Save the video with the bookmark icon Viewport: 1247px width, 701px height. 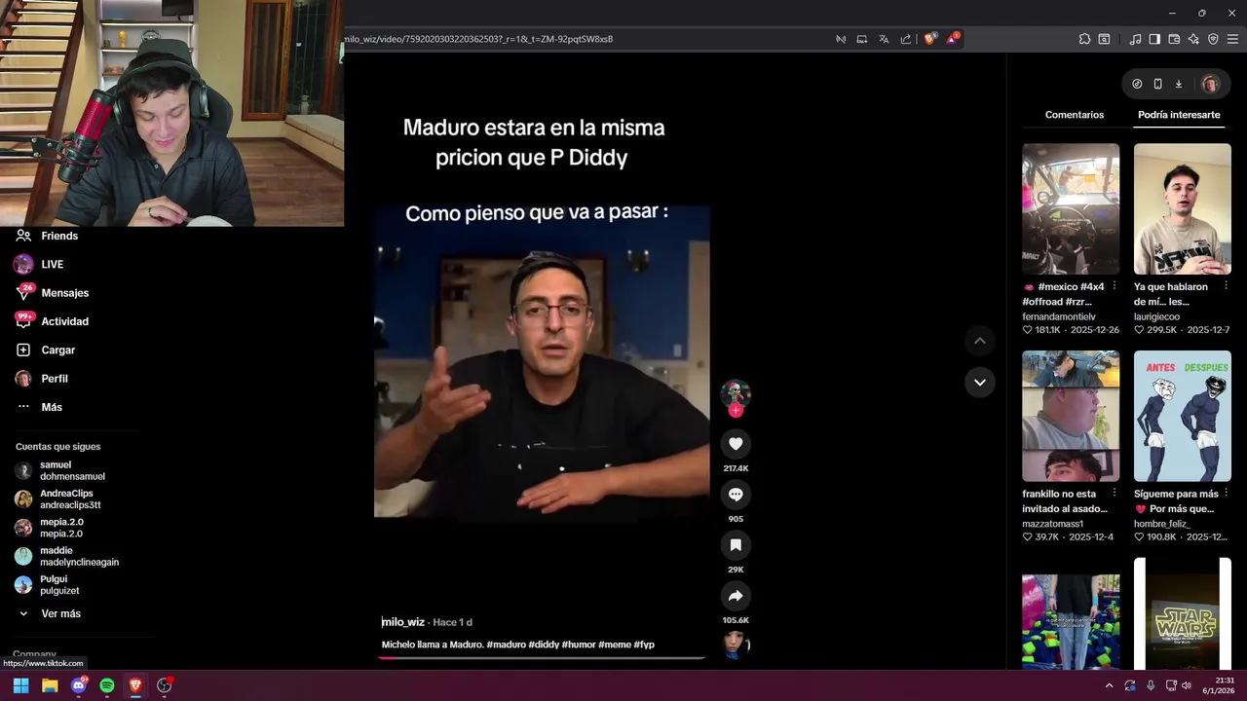coord(736,545)
